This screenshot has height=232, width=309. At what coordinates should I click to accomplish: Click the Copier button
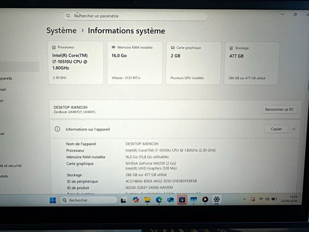click(x=276, y=129)
